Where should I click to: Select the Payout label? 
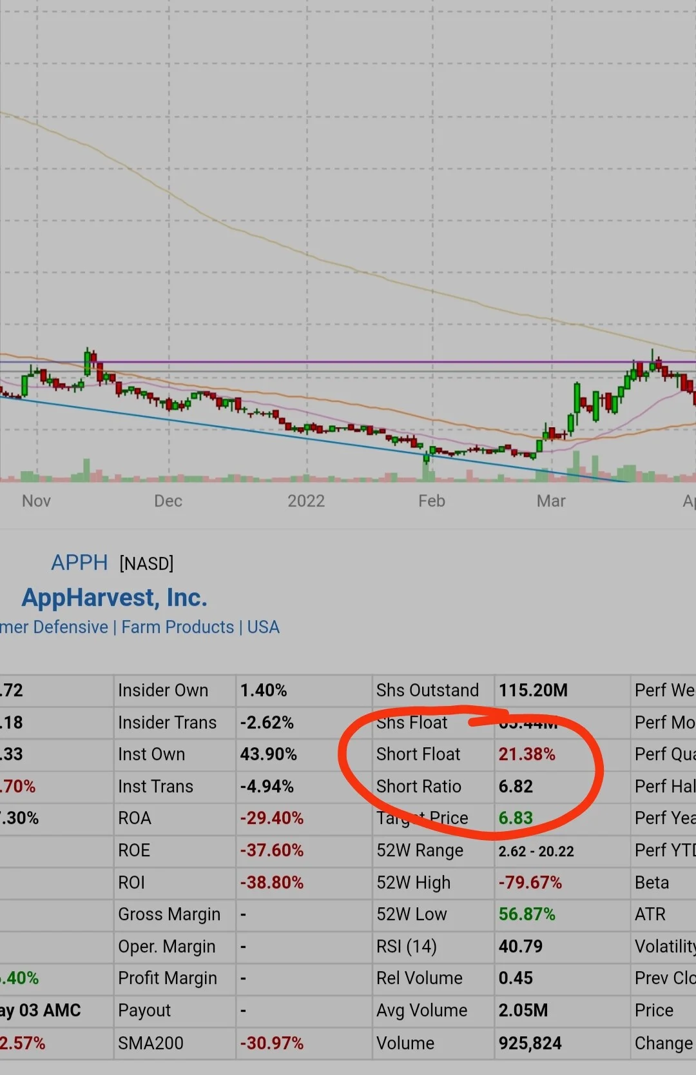coord(144,1010)
